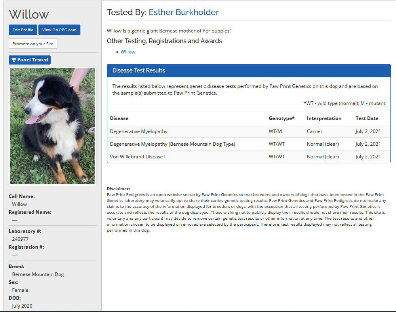Click the trophy icon on Panel Tested badge
This screenshot has height=312, width=396.
pos(14,60)
